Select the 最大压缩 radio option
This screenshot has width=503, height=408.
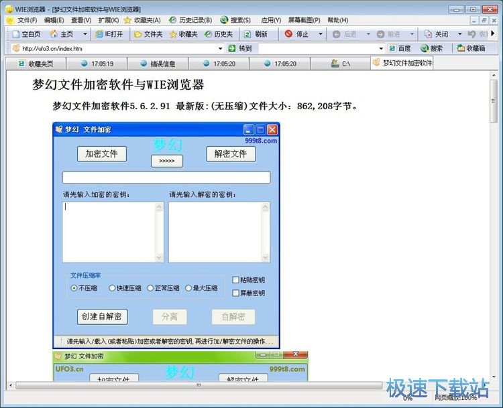click(188, 288)
